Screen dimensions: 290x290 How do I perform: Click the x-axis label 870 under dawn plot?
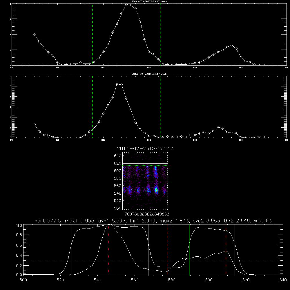(287, 68)
